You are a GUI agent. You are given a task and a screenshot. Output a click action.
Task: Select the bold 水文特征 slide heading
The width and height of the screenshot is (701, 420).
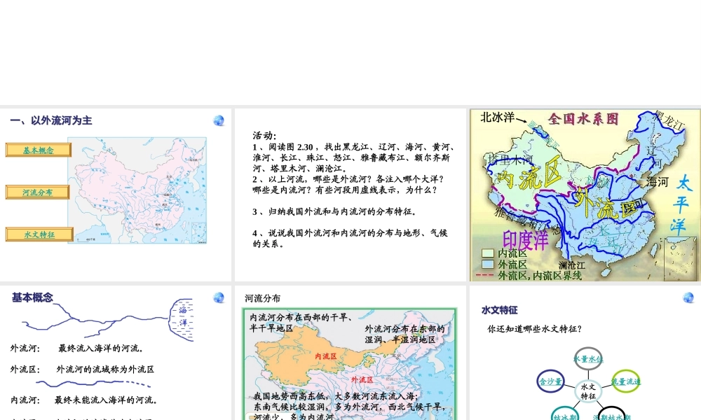click(x=499, y=310)
